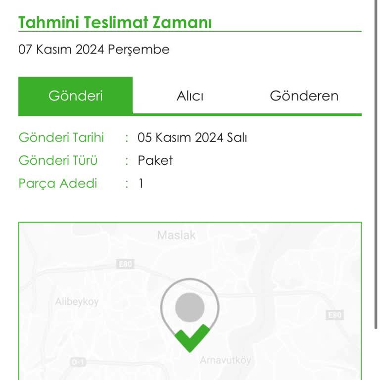Click the Paket shipment type value
The height and width of the screenshot is (380, 380).
click(155, 160)
